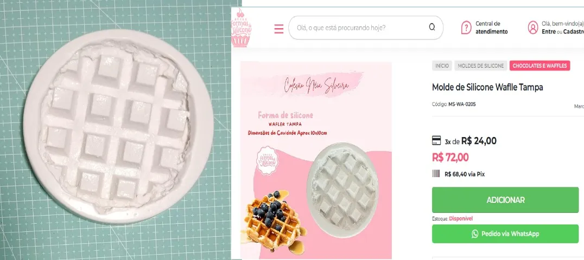Click the Pedido via WhatsApp button
The height and width of the screenshot is (260, 584).
505,233
